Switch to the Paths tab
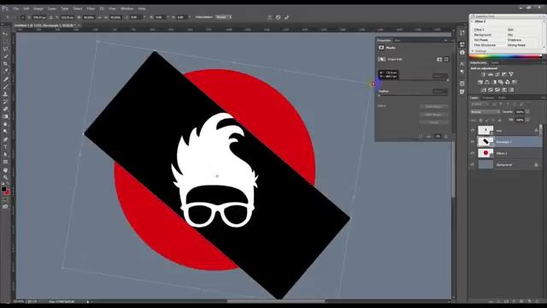The width and height of the screenshot is (547, 308). coord(502,98)
